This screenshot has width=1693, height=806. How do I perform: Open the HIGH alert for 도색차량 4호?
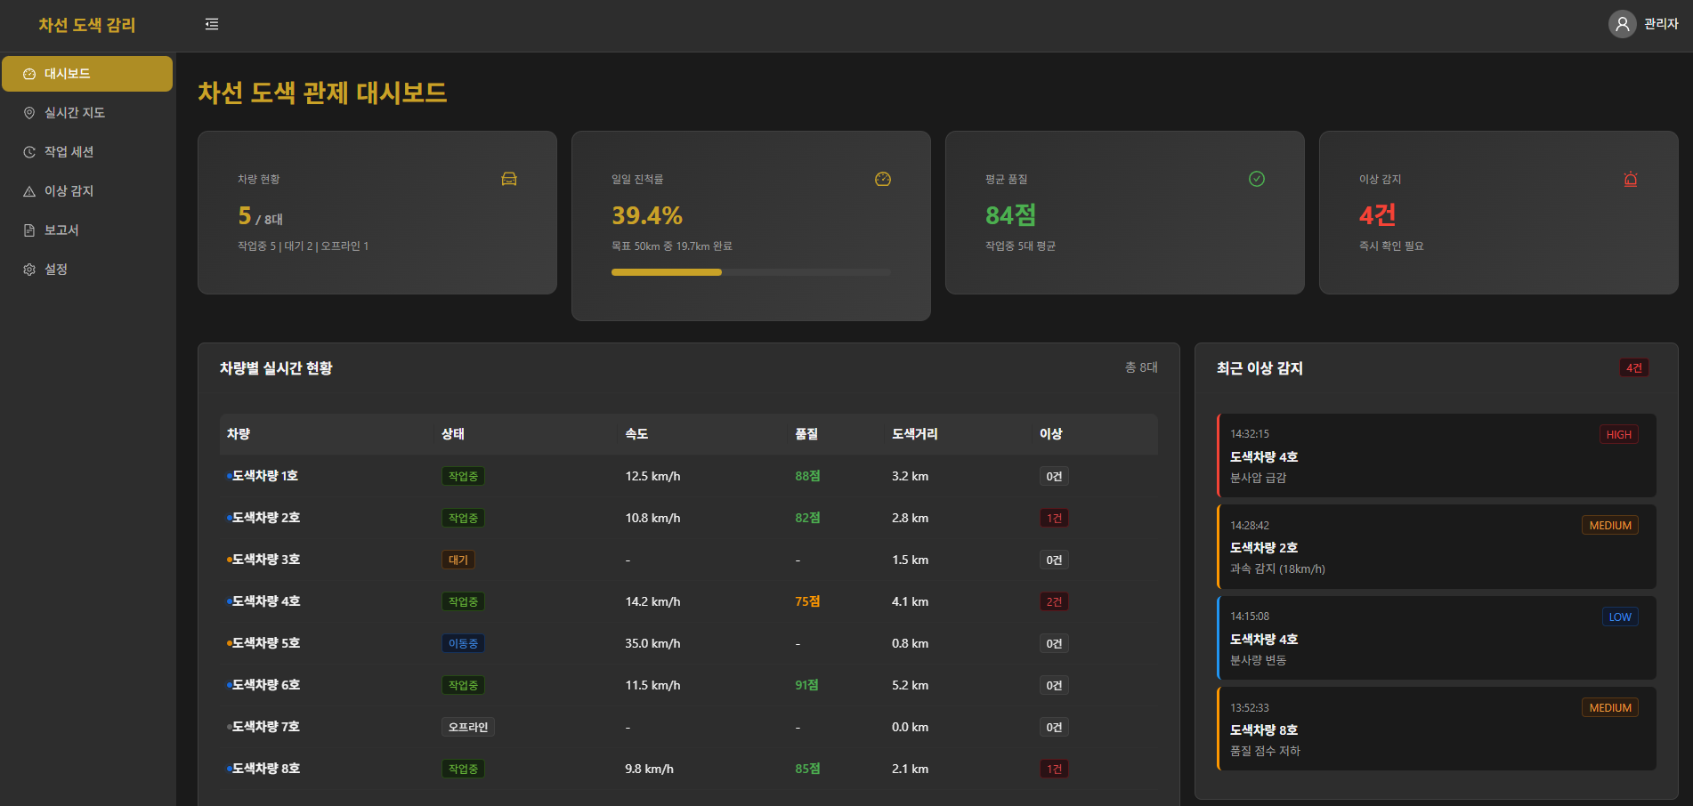pos(1436,455)
